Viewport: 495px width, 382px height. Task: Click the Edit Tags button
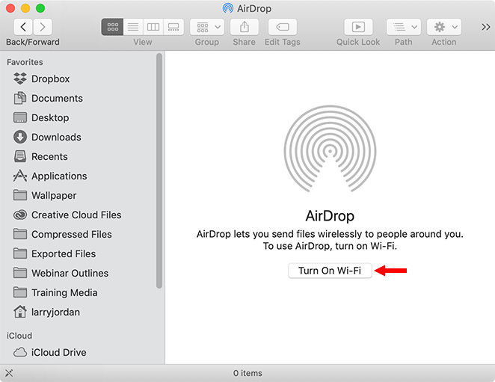[283, 27]
